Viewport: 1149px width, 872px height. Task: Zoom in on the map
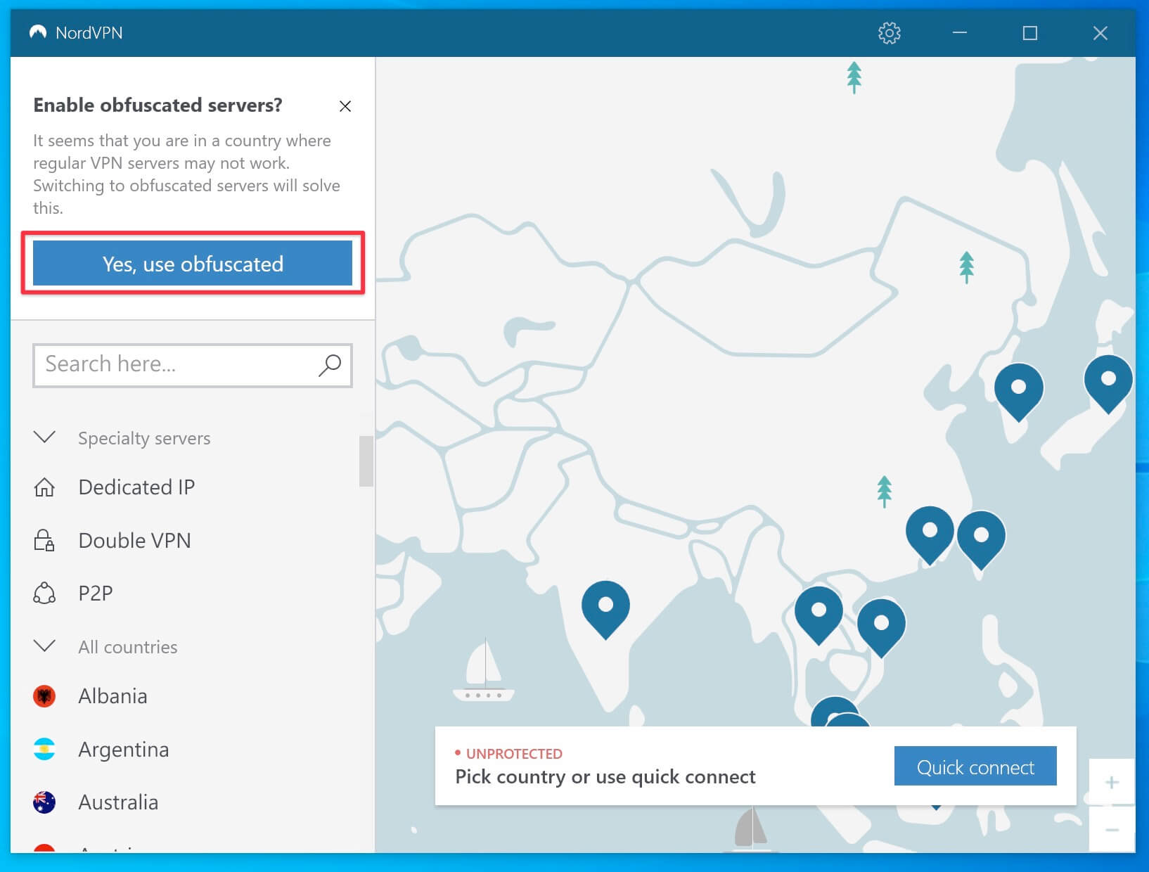(x=1112, y=783)
